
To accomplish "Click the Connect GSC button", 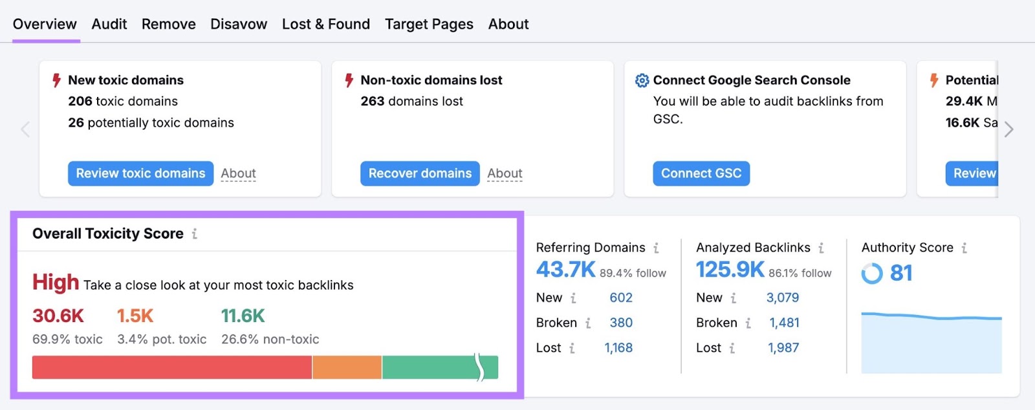I will coord(701,173).
